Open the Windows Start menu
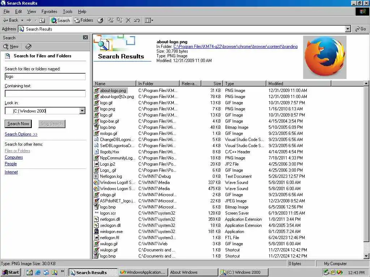 pyautogui.click(x=10, y=272)
